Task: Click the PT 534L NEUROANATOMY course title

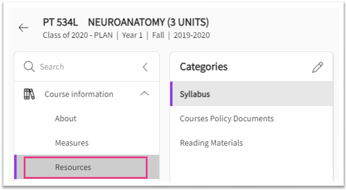Action: [x=126, y=22]
